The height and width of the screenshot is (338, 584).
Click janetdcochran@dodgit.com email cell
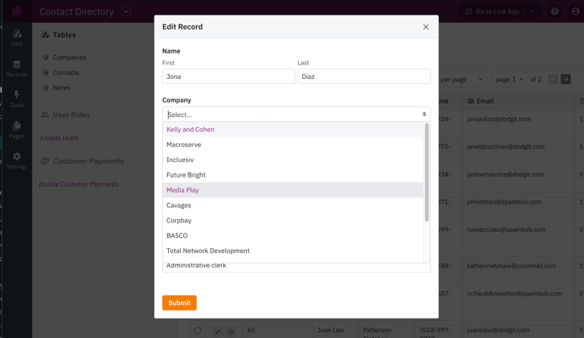point(506,147)
